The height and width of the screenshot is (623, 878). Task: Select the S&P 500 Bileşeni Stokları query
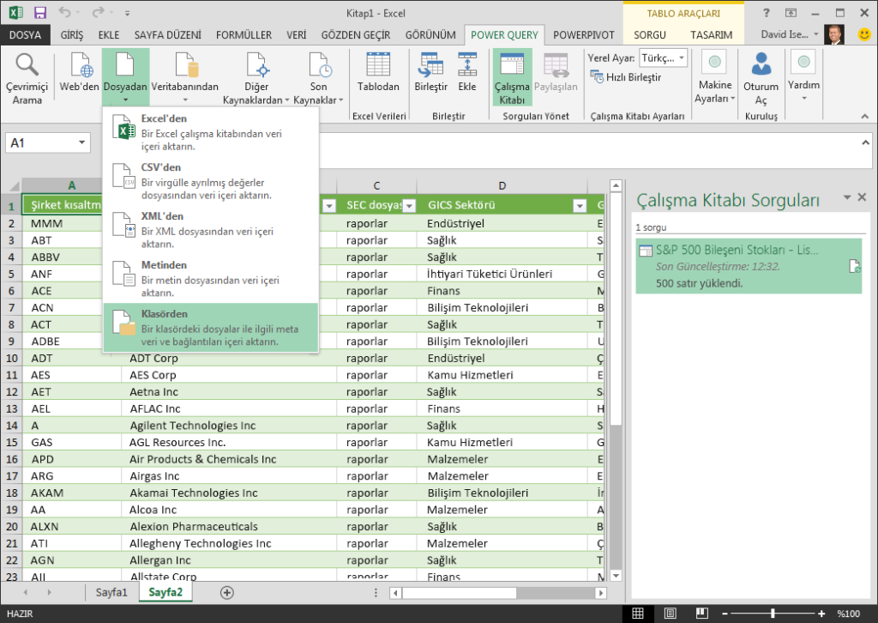[748, 266]
